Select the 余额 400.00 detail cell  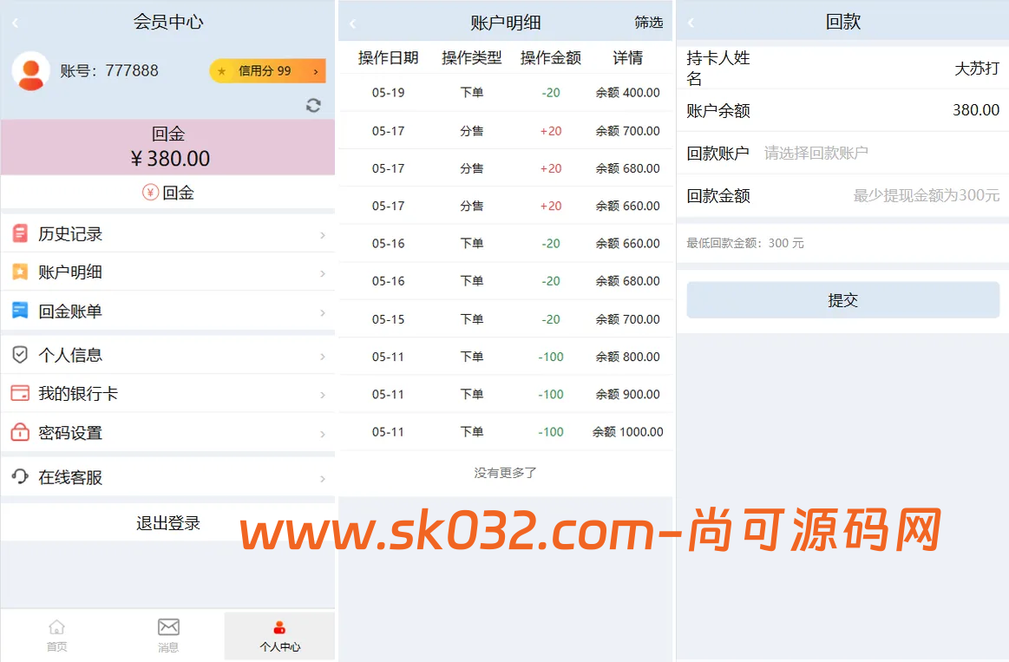pos(627,93)
